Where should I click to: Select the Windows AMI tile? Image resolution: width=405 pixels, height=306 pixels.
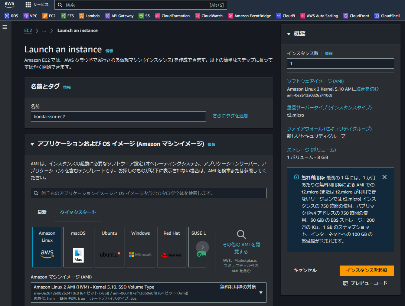(141, 247)
